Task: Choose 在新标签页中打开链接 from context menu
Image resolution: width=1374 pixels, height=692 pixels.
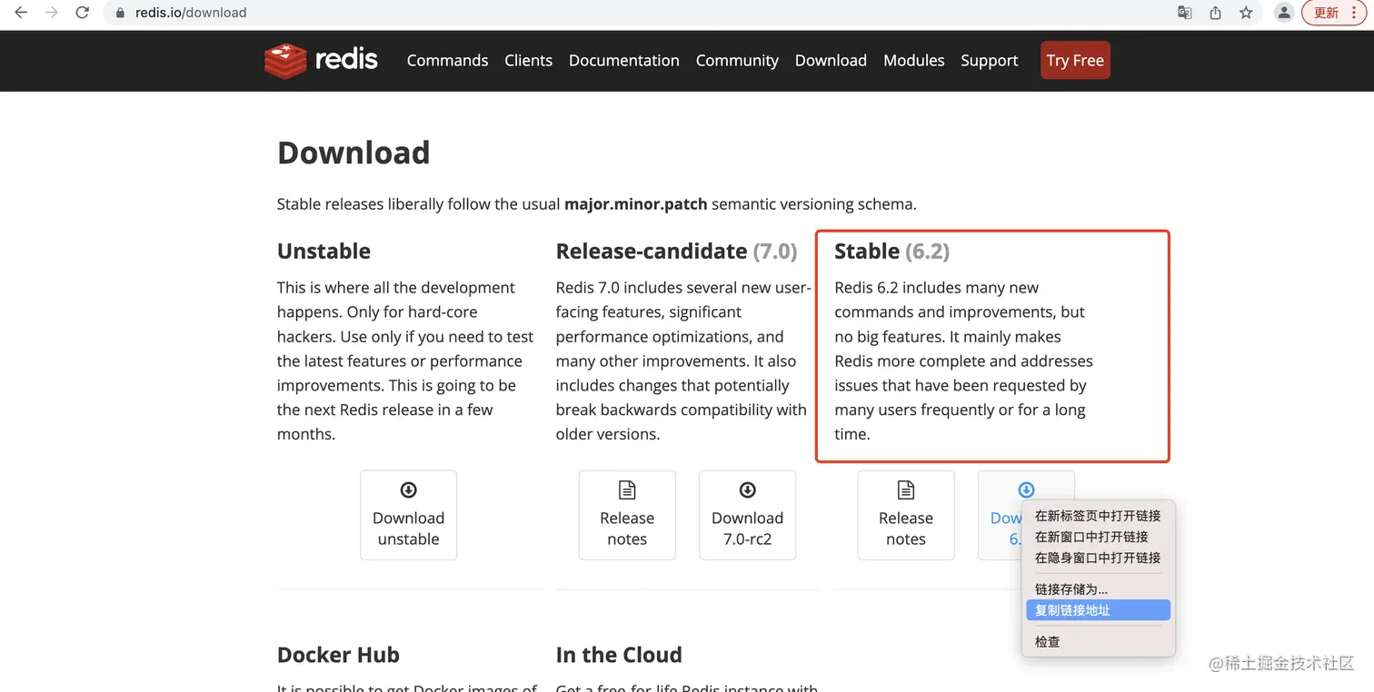Action: [1098, 516]
